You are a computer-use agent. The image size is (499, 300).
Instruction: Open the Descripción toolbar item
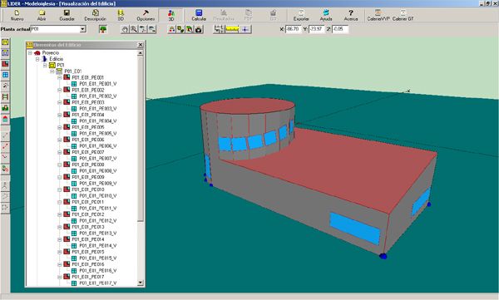click(95, 15)
